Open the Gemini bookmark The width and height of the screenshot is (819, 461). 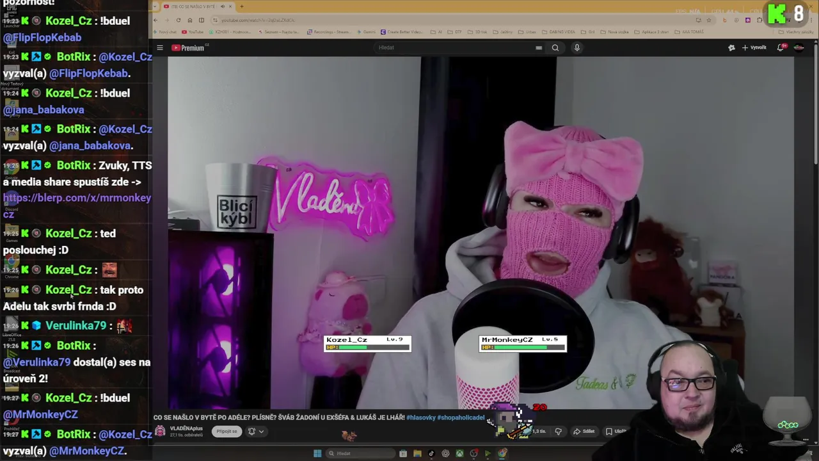point(367,31)
